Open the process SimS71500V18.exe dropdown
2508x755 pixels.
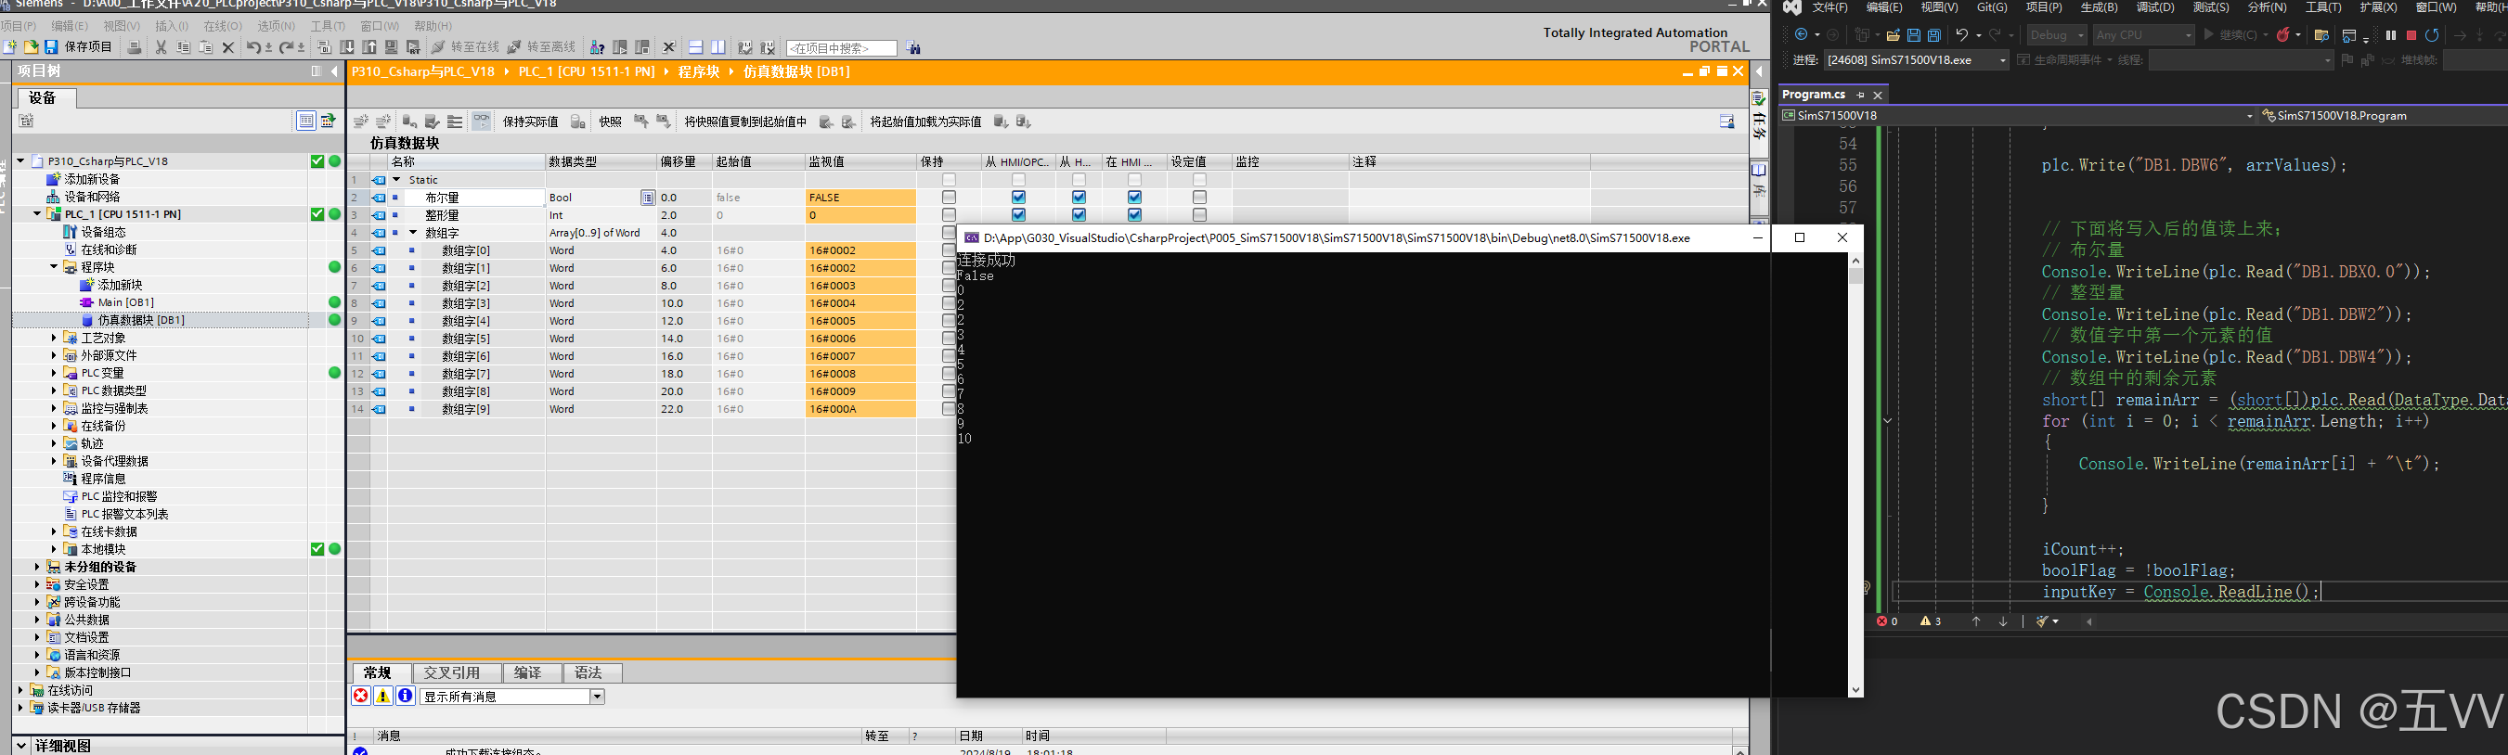tap(1917, 60)
